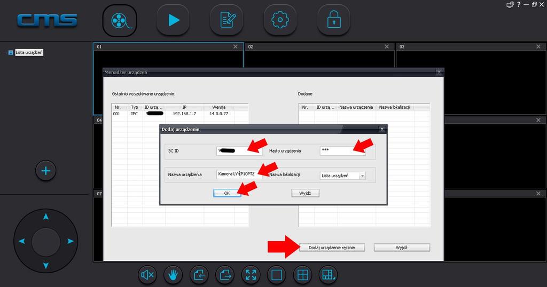Open the live playback section

[x=173, y=20]
